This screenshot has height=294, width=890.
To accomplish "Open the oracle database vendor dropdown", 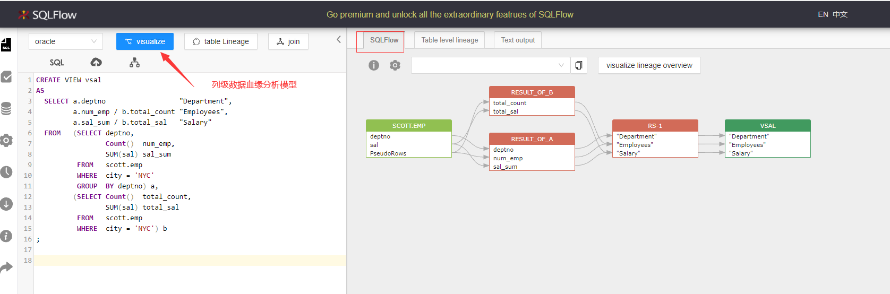I will coord(66,41).
